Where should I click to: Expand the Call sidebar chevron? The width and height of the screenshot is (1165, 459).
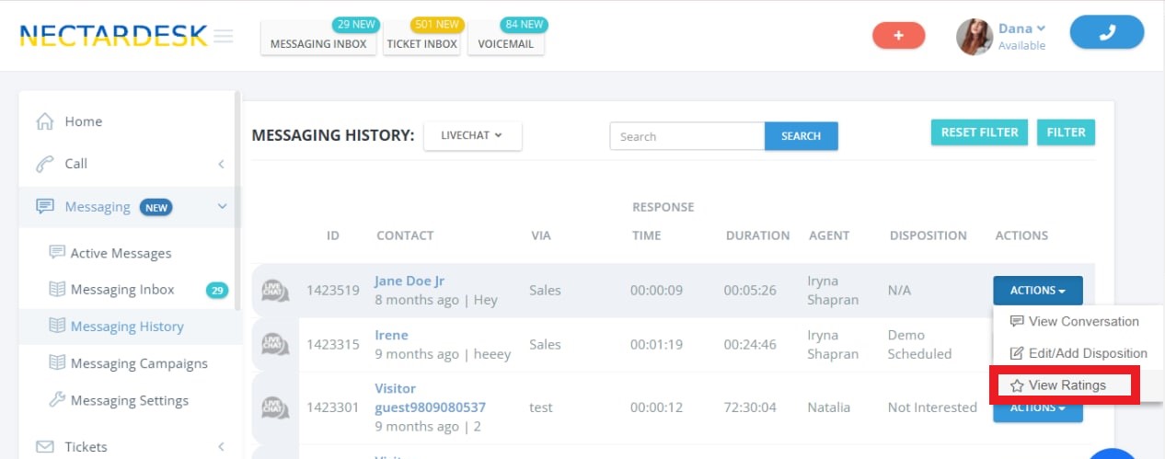coord(221,164)
